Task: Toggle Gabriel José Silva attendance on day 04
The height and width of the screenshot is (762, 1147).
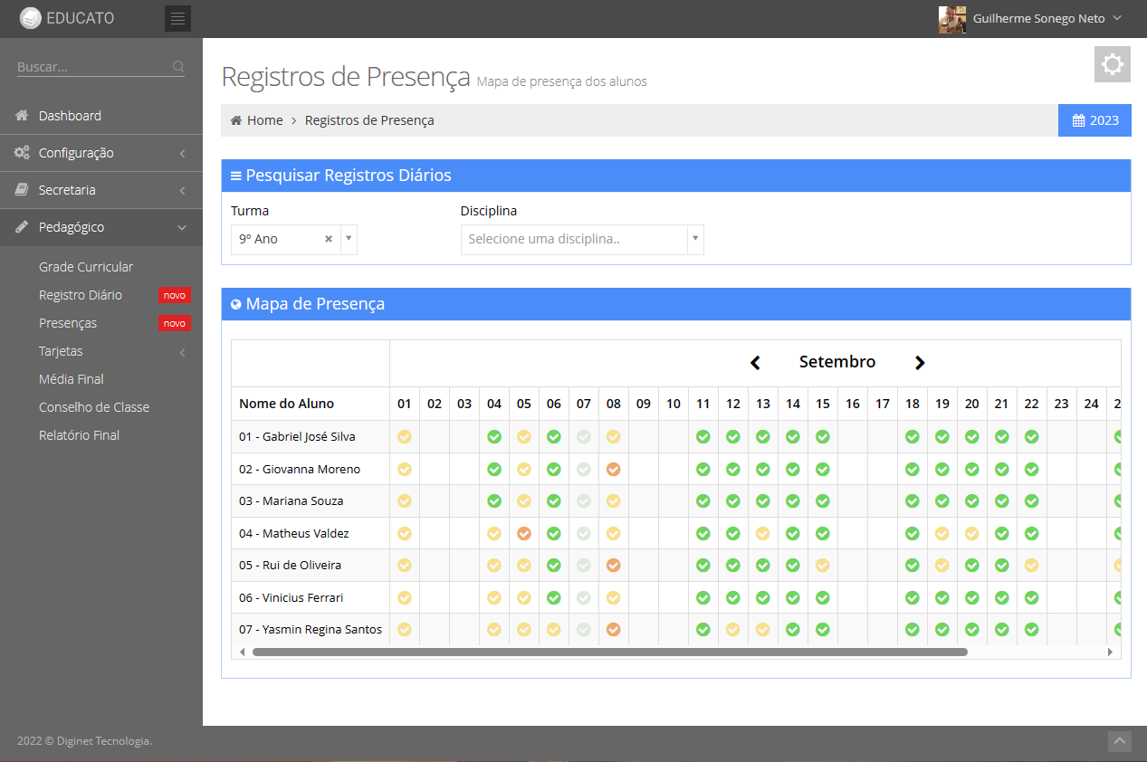Action: click(x=494, y=437)
